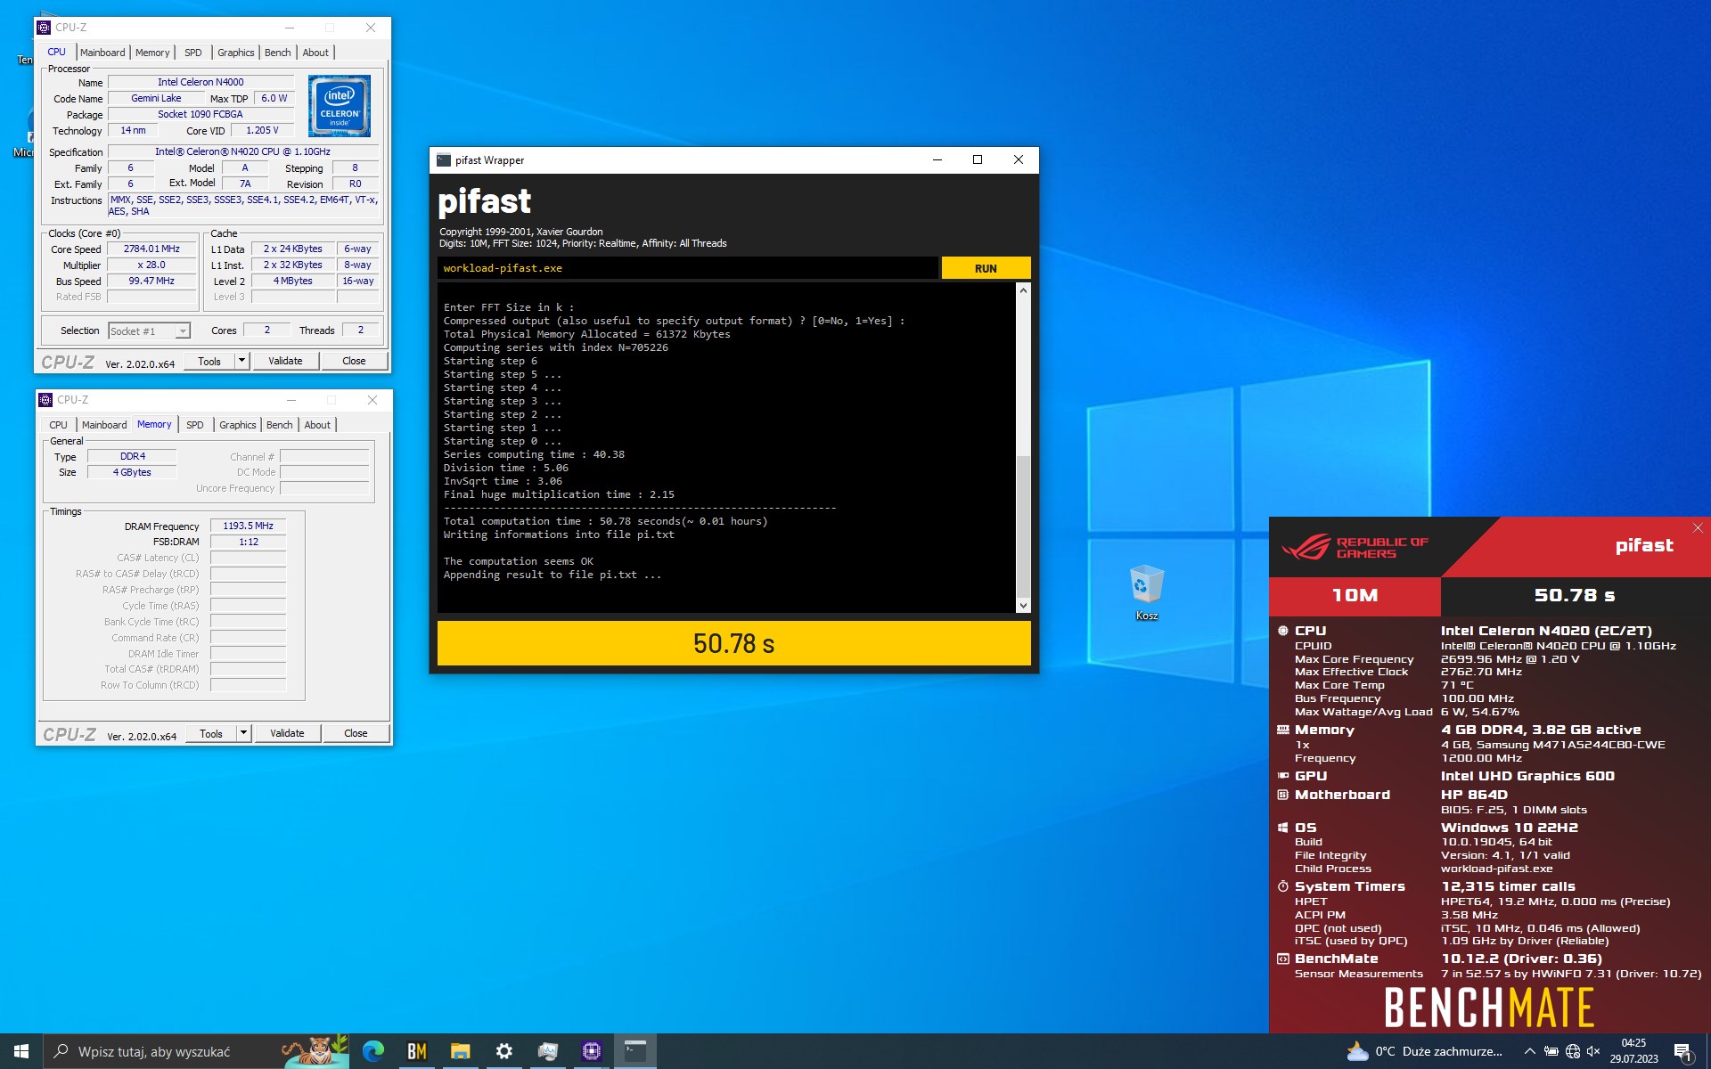Select Graphics tab in upper CPU-Z window

point(235,53)
